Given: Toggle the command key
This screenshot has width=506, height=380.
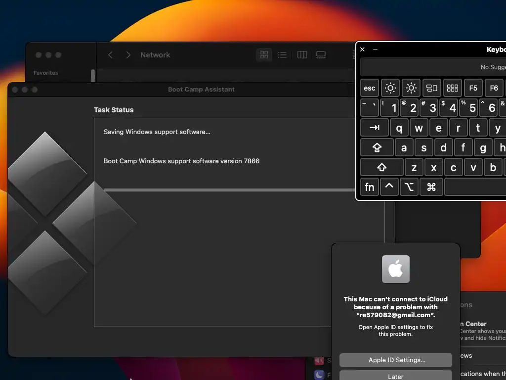Looking at the screenshot, I should coord(431,187).
